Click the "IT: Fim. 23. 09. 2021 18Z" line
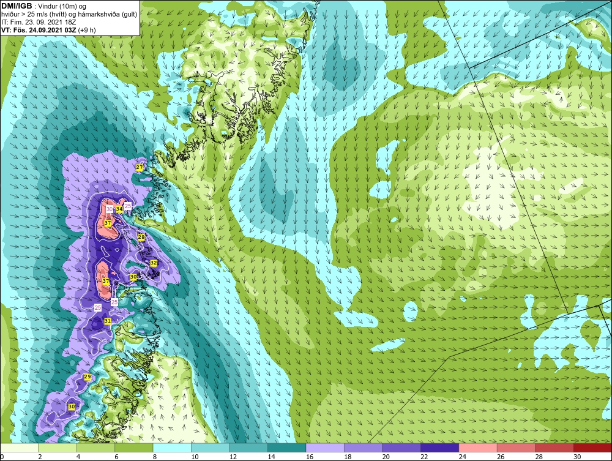The height and width of the screenshot is (461, 612). click(37, 22)
